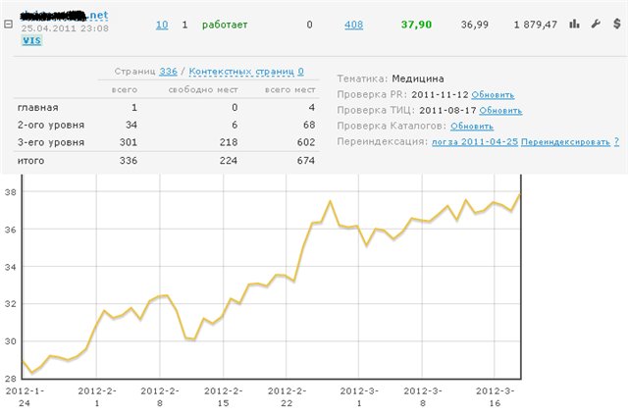Viewport: 628px width, 414px height.
Task: Open the question mark help link
Action: coord(614,141)
